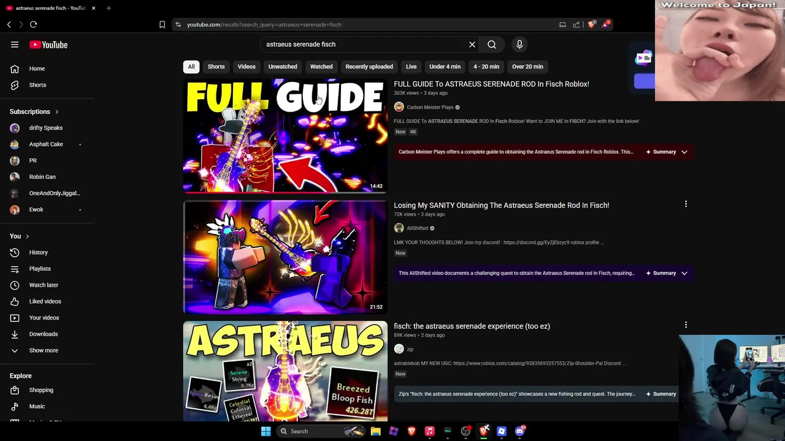Click the browser address bar URL
This screenshot has width=785, height=441.
(x=264, y=24)
